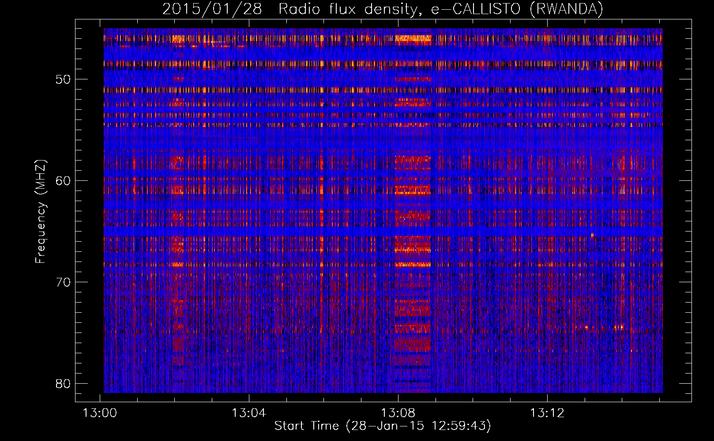Click the 80 tick label on frequency axis
Image resolution: width=714 pixels, height=441 pixels.
pyautogui.click(x=64, y=384)
